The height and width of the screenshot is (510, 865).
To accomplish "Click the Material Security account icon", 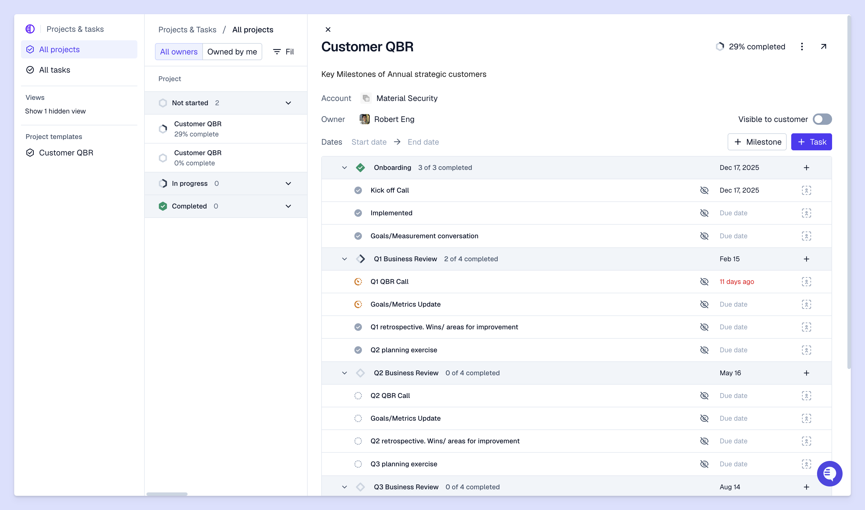I will 366,98.
